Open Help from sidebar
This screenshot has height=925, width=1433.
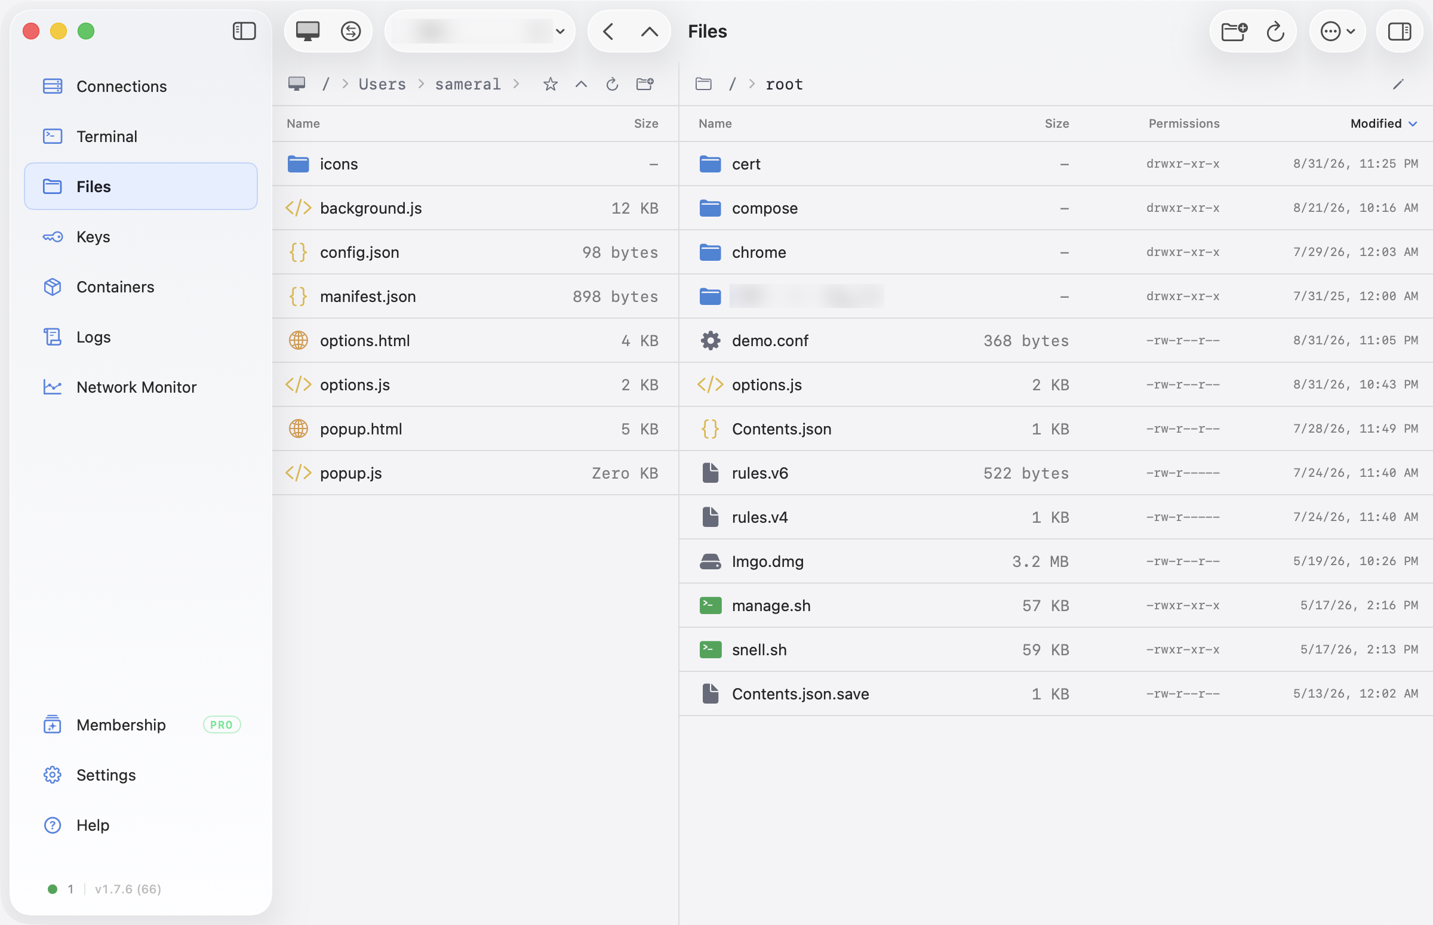[141, 825]
